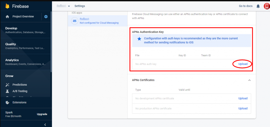Click the sidebar scrollbar
Screen dimensions: 270x127
coord(51,41)
